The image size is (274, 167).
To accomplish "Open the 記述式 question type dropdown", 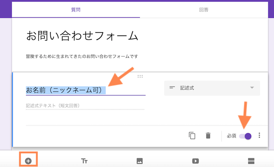I will click(x=212, y=88).
